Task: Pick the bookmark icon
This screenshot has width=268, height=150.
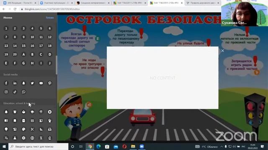Action: pyautogui.click(x=15, y=120)
